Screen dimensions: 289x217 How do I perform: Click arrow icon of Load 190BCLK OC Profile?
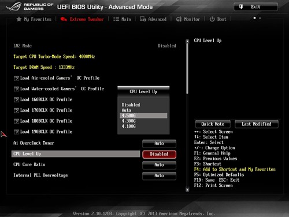point(17,132)
